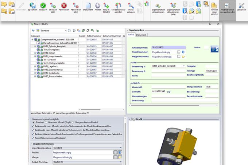Screen dimensions: 248x165
Task: Toggle Bei Abwahl eines Modells checkbox
Action: click(32, 130)
